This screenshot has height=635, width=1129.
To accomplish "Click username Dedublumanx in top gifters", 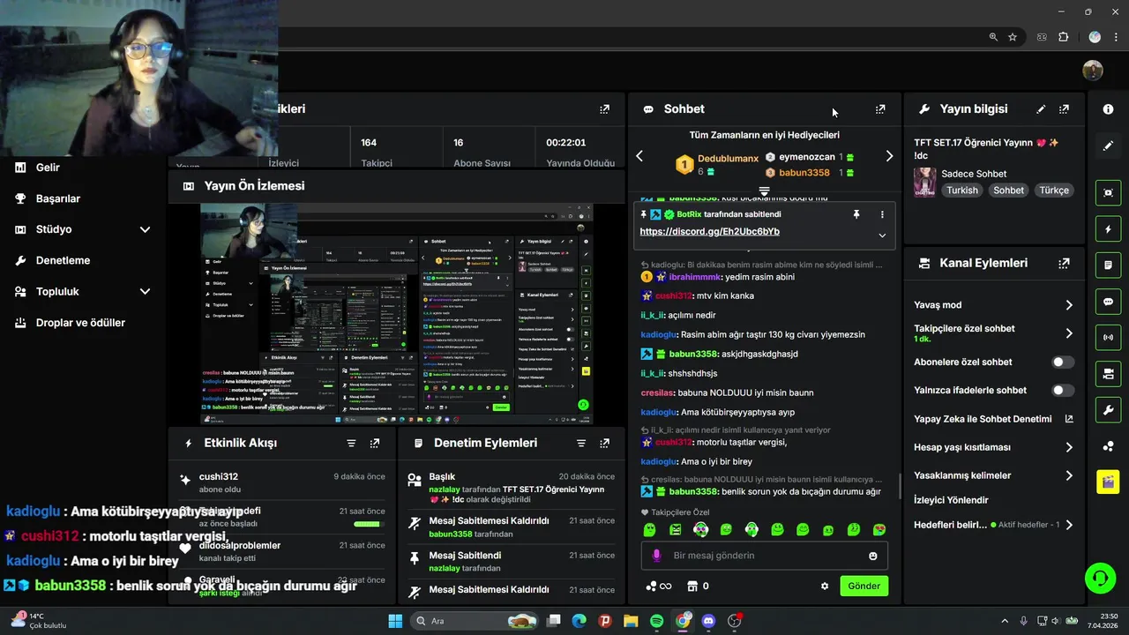I will point(728,159).
